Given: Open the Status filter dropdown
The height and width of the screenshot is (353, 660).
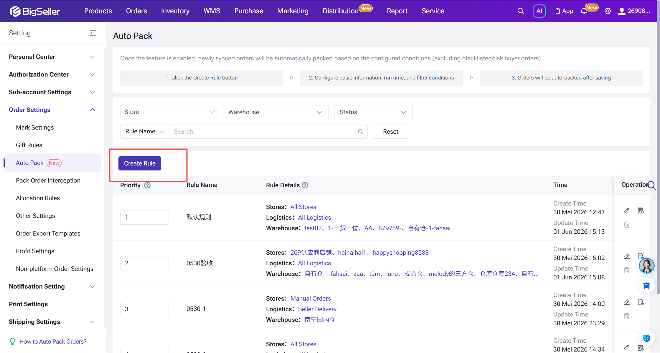Looking at the screenshot, I should pos(373,112).
